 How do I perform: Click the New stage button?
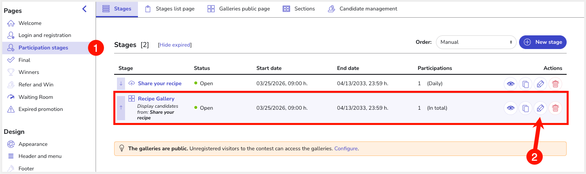tap(543, 42)
